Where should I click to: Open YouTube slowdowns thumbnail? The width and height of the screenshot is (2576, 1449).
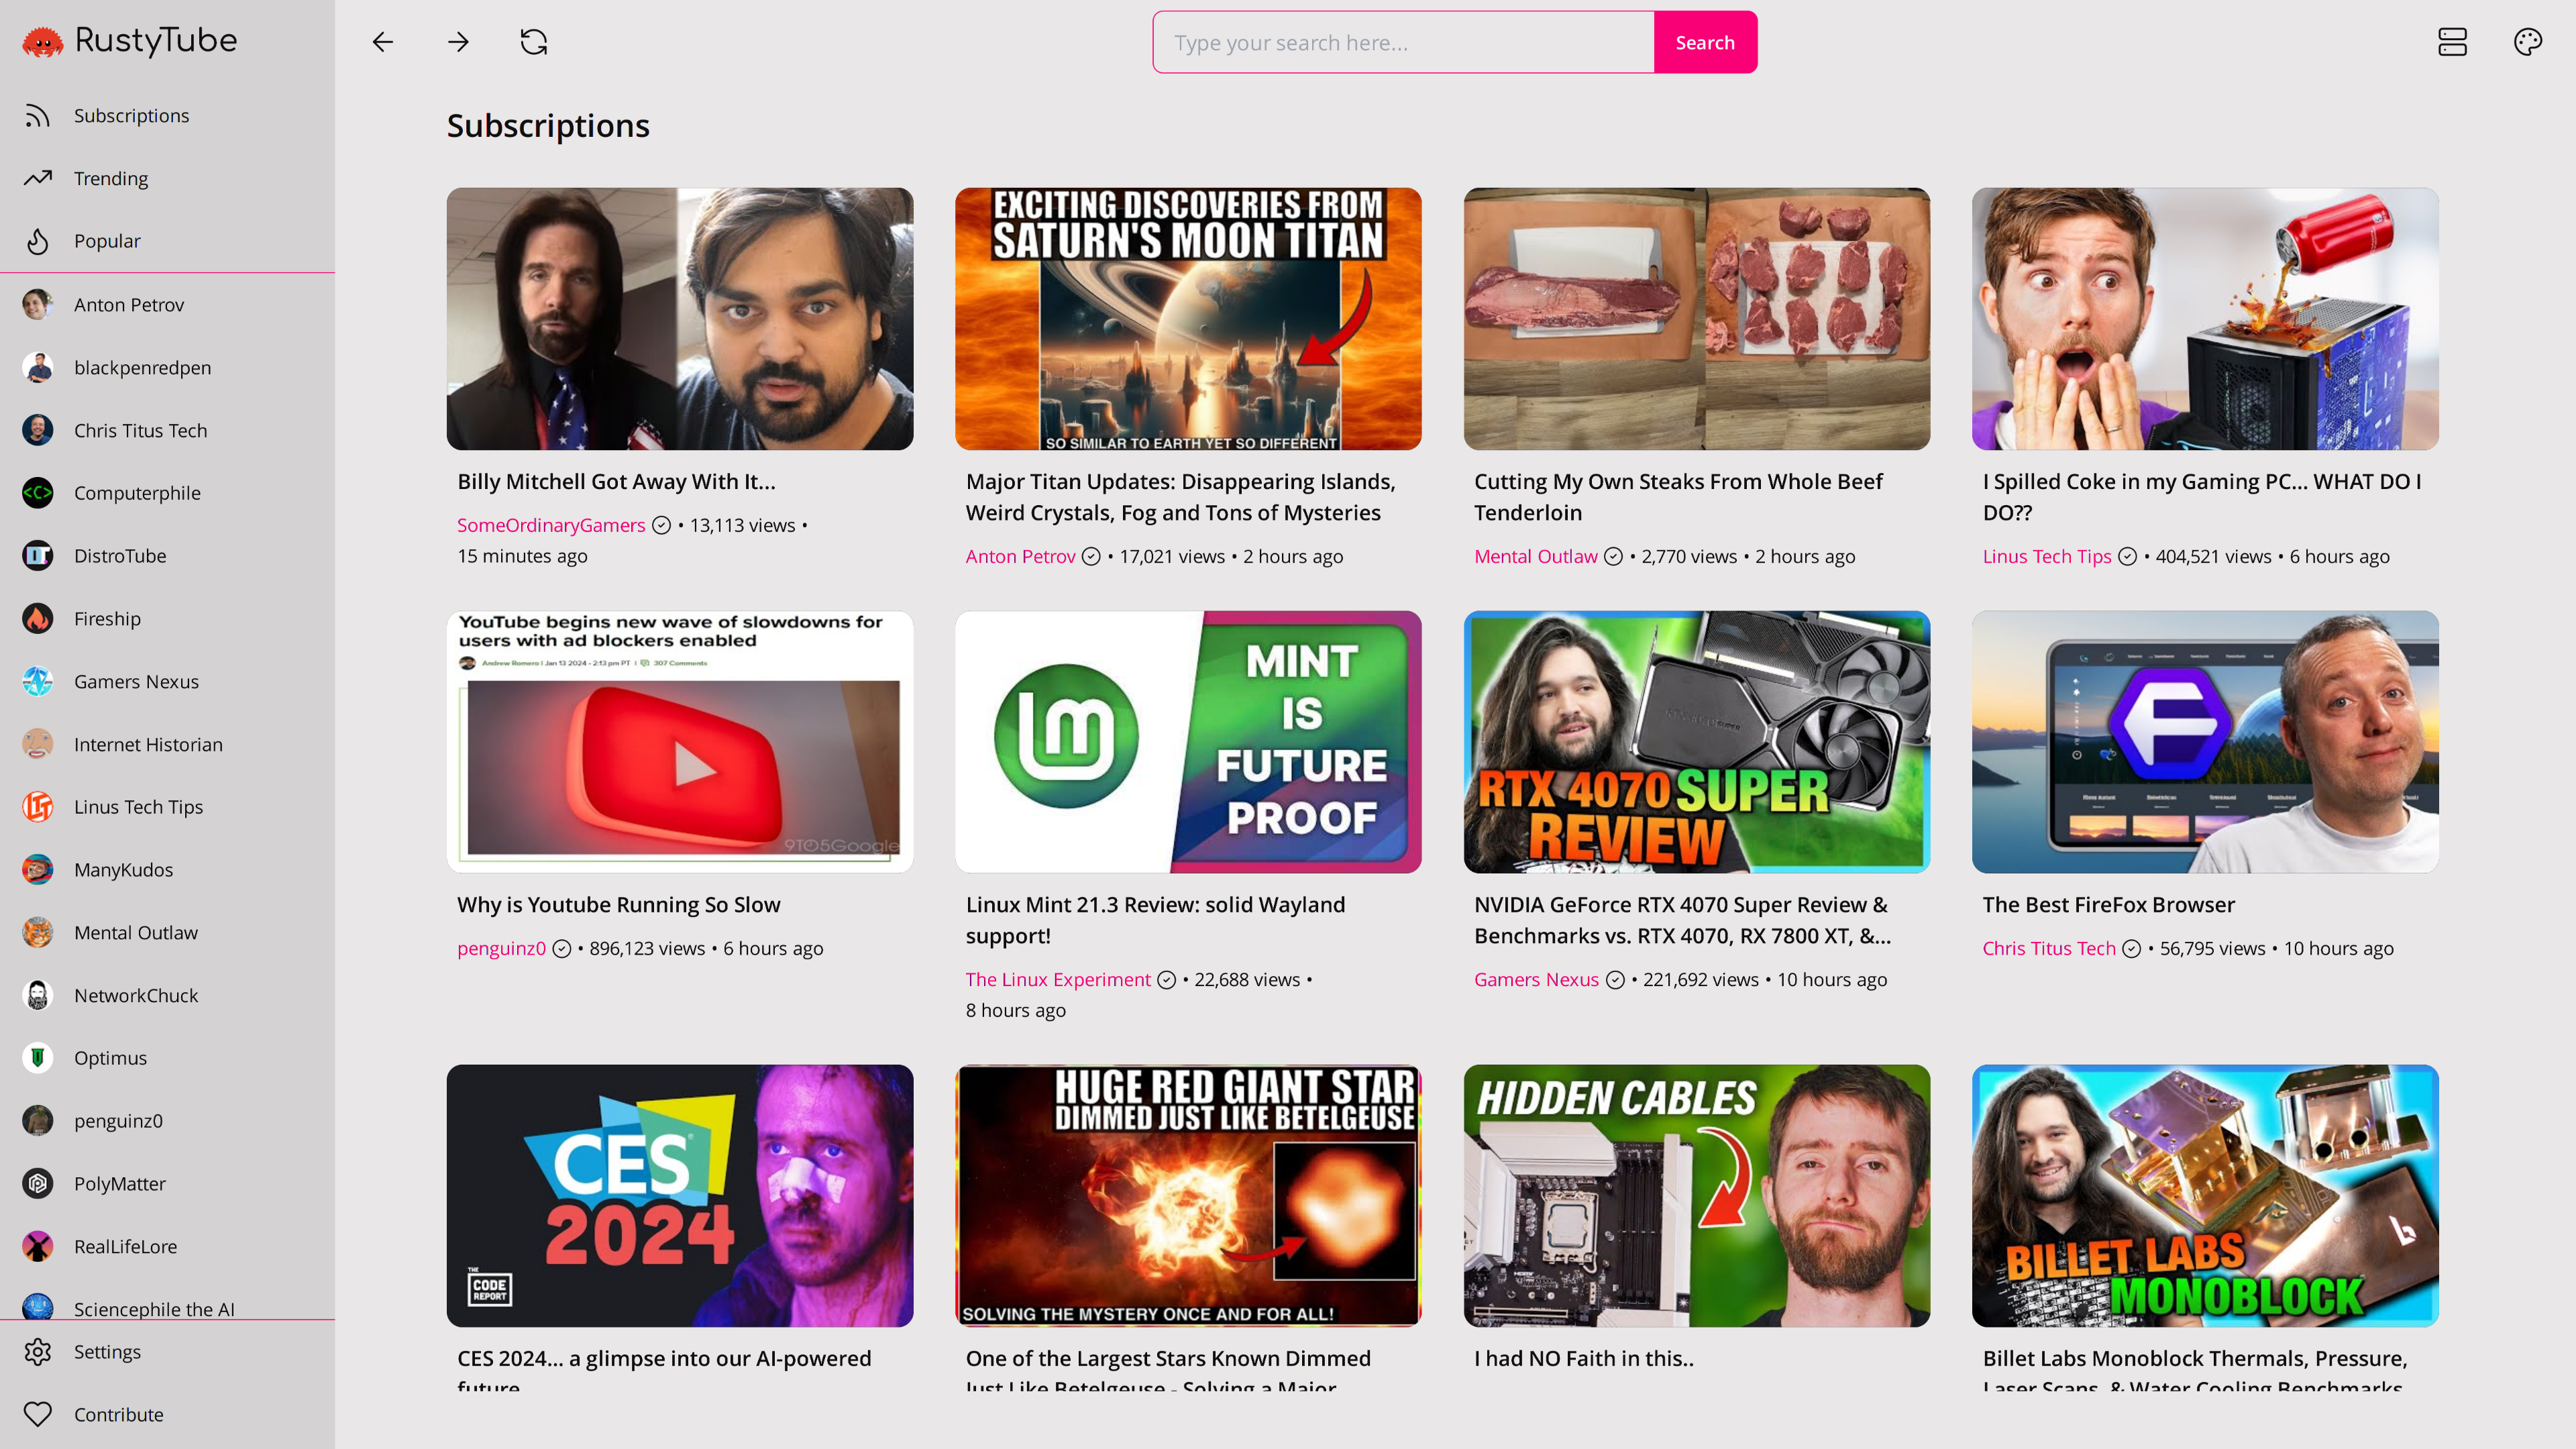(680, 742)
